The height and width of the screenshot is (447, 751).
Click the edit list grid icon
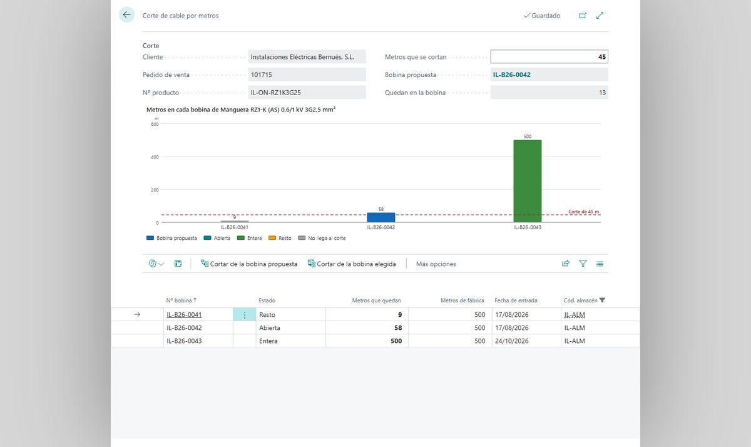pyautogui.click(x=178, y=264)
